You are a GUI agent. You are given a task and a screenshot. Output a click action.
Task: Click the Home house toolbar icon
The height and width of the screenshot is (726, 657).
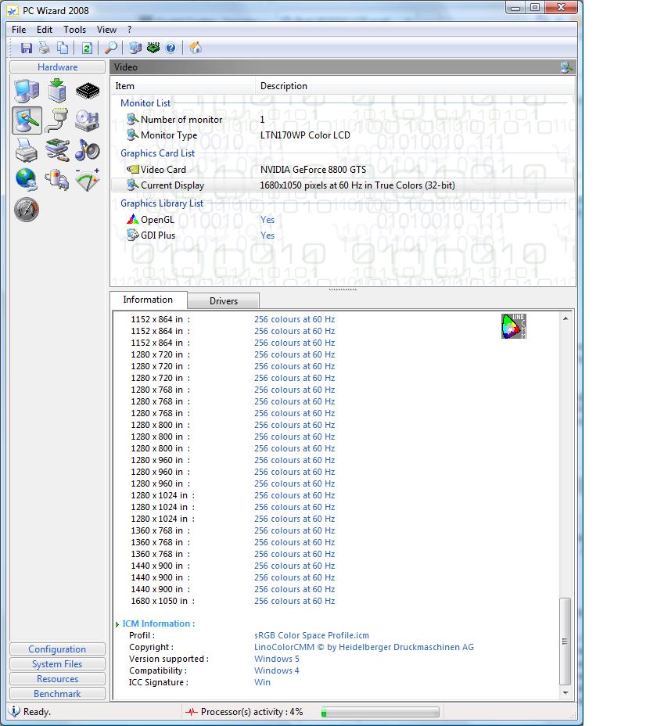point(196,48)
